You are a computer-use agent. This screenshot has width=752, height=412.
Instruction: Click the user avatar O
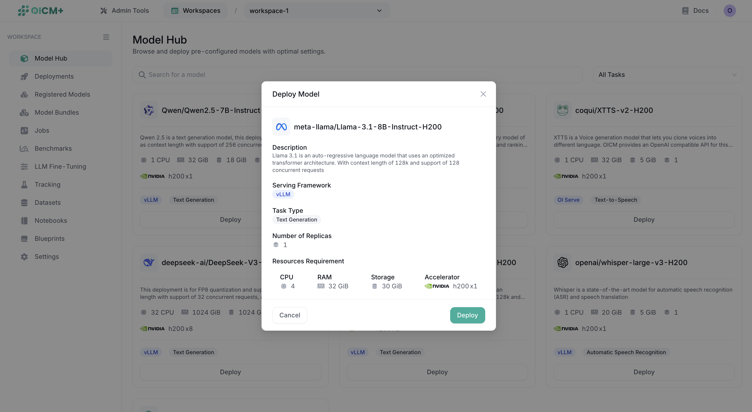click(729, 11)
